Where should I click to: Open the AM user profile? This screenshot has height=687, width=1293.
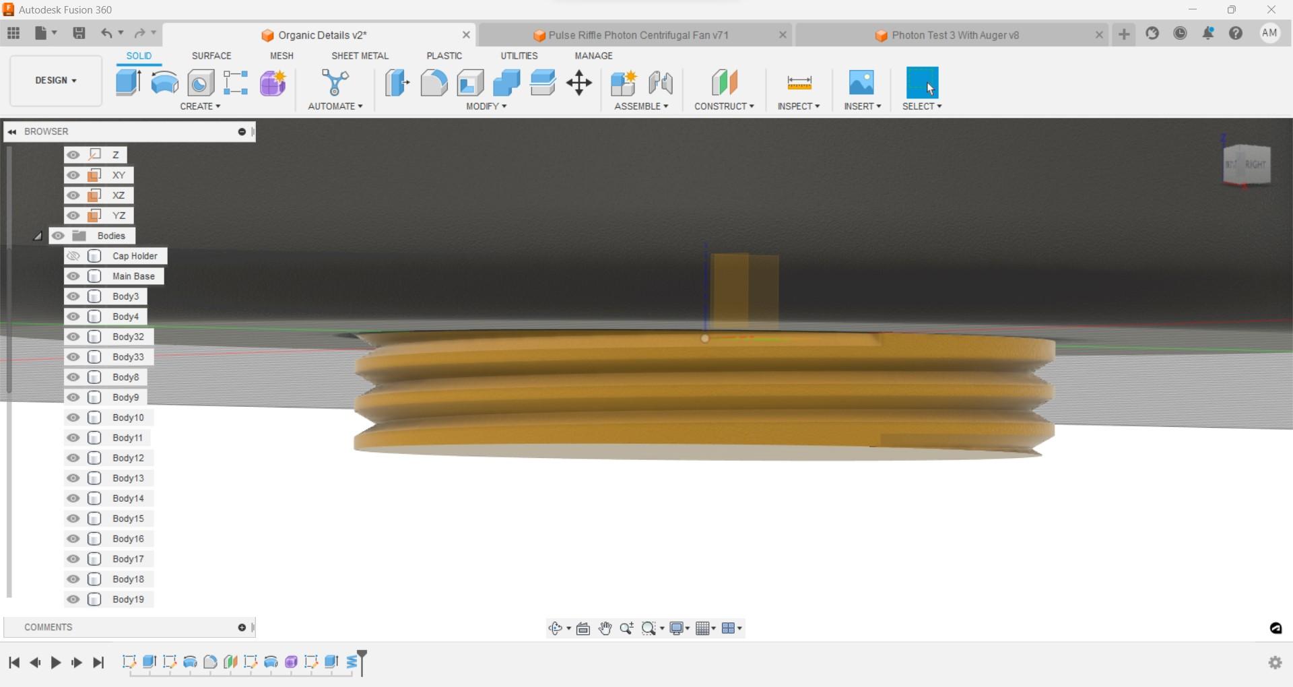pos(1269,33)
